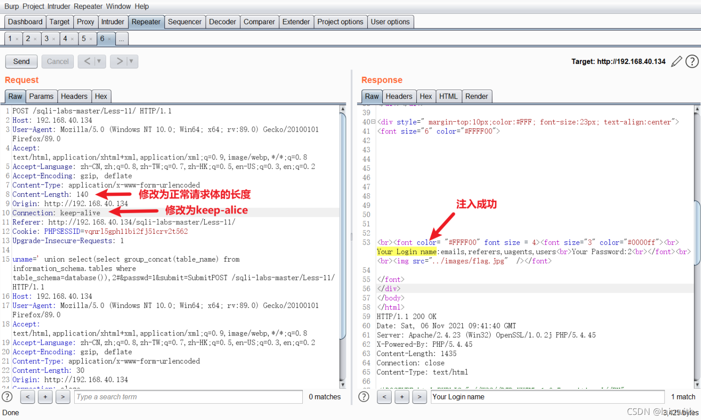Screen dimensions: 701x420
Task: Select Repeater sub-tab 1
Action: pos(10,39)
